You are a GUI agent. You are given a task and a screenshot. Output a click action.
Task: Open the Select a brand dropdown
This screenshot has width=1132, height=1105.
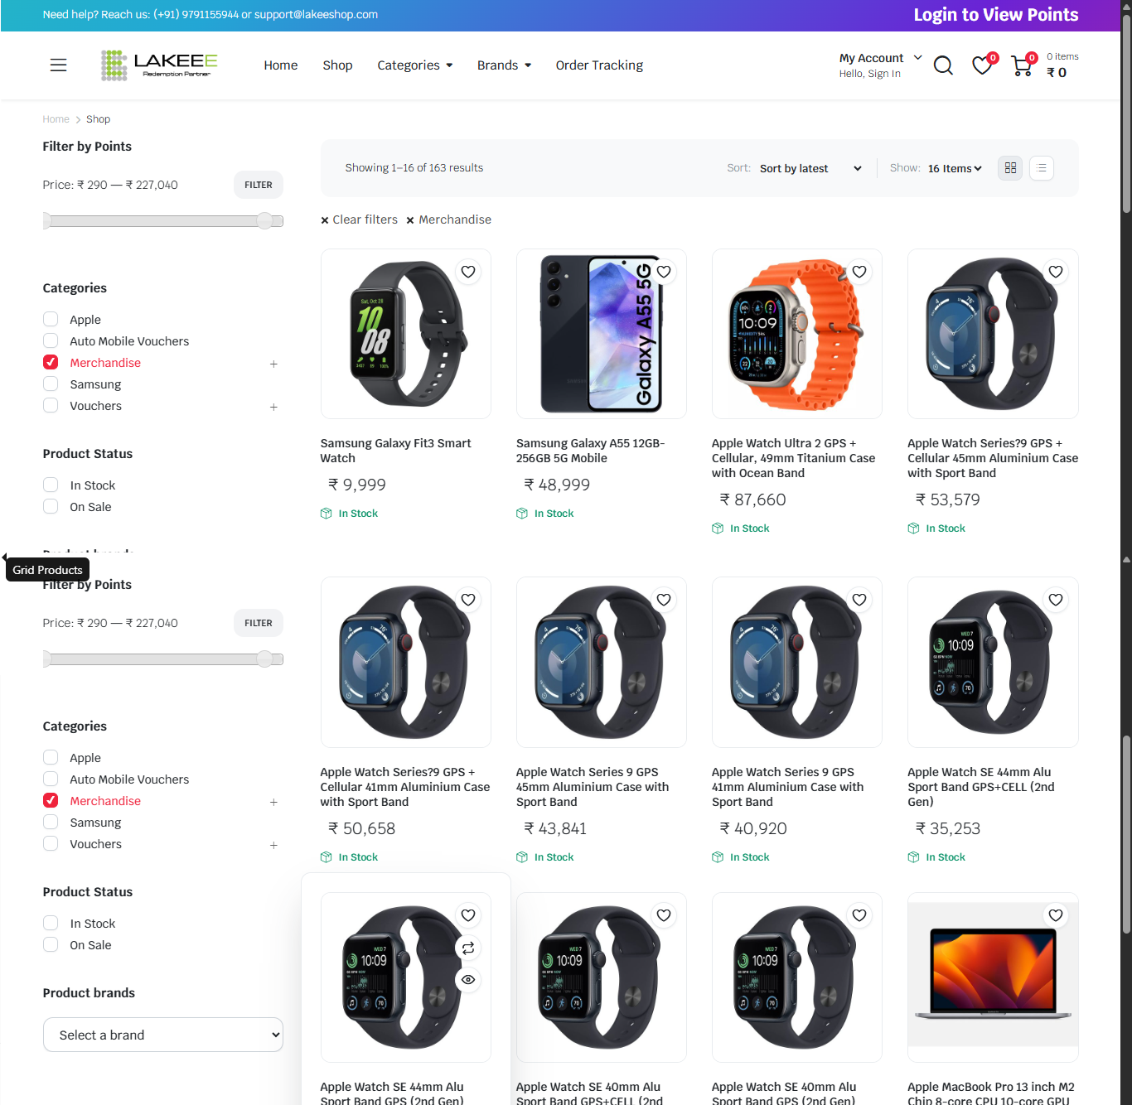163,1035
